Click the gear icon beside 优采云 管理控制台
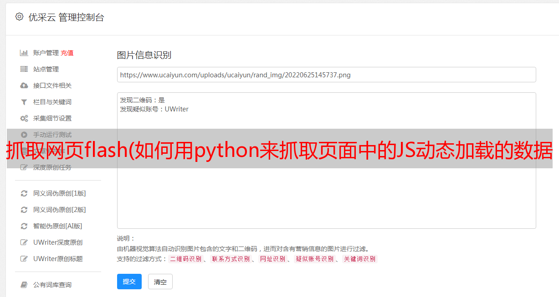The height and width of the screenshot is (297, 559). 19,17
